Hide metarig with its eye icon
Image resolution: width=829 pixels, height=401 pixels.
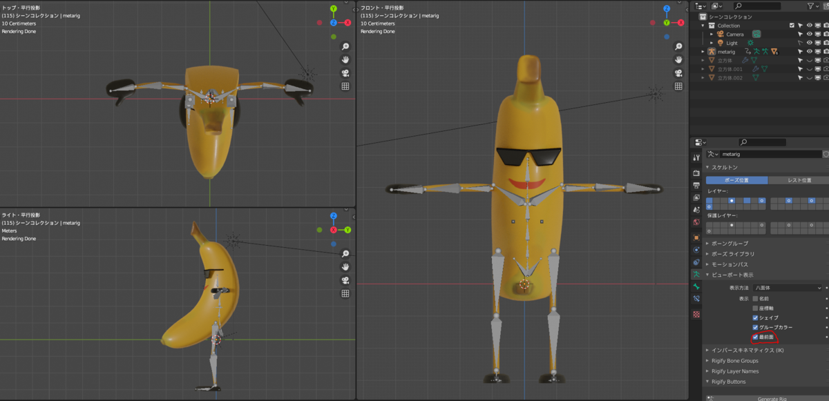[809, 52]
